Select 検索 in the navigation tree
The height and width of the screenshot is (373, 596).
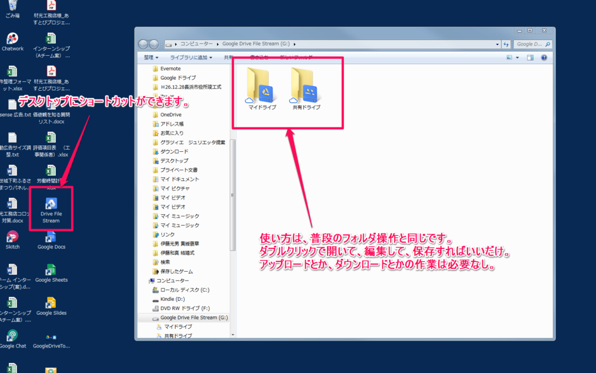pyautogui.click(x=165, y=262)
